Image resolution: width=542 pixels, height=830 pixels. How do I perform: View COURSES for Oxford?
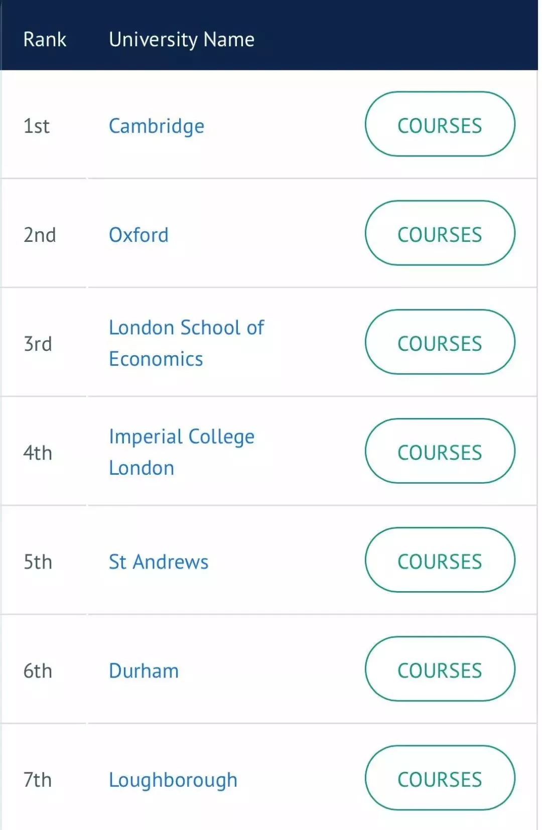tap(440, 233)
